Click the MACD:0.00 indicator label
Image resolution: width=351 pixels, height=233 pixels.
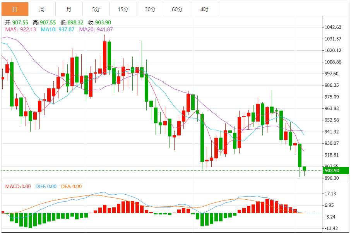(18, 187)
